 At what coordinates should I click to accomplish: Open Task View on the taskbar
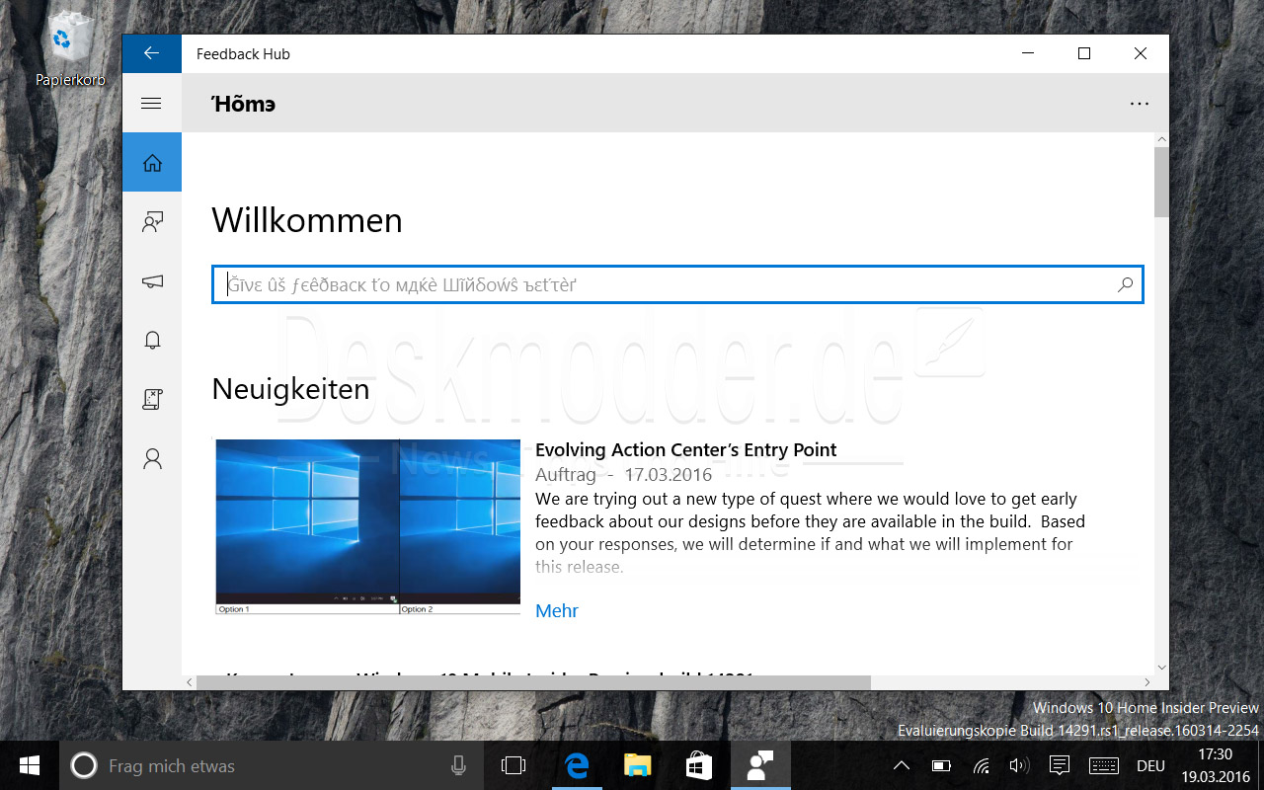coord(513,765)
